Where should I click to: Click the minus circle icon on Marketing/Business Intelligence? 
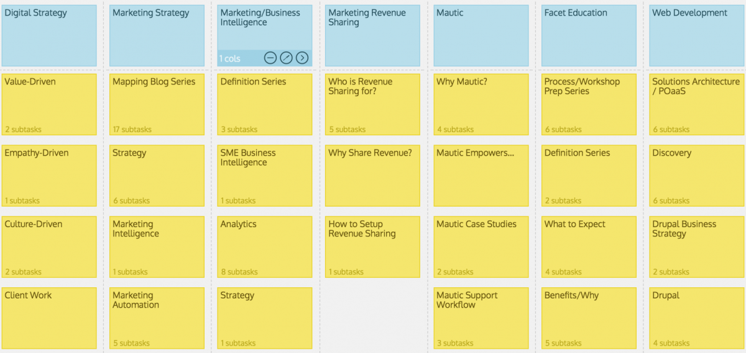(x=270, y=58)
